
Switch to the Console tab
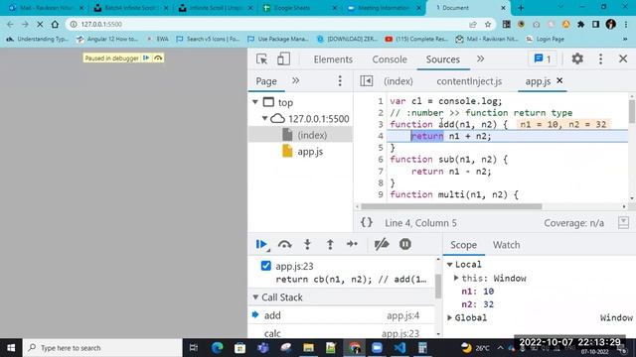tap(390, 59)
